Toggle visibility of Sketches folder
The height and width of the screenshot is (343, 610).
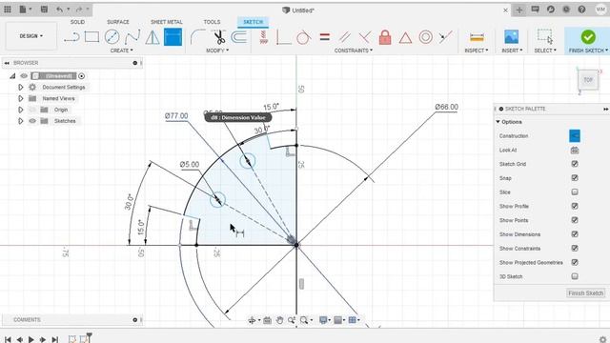tap(32, 121)
